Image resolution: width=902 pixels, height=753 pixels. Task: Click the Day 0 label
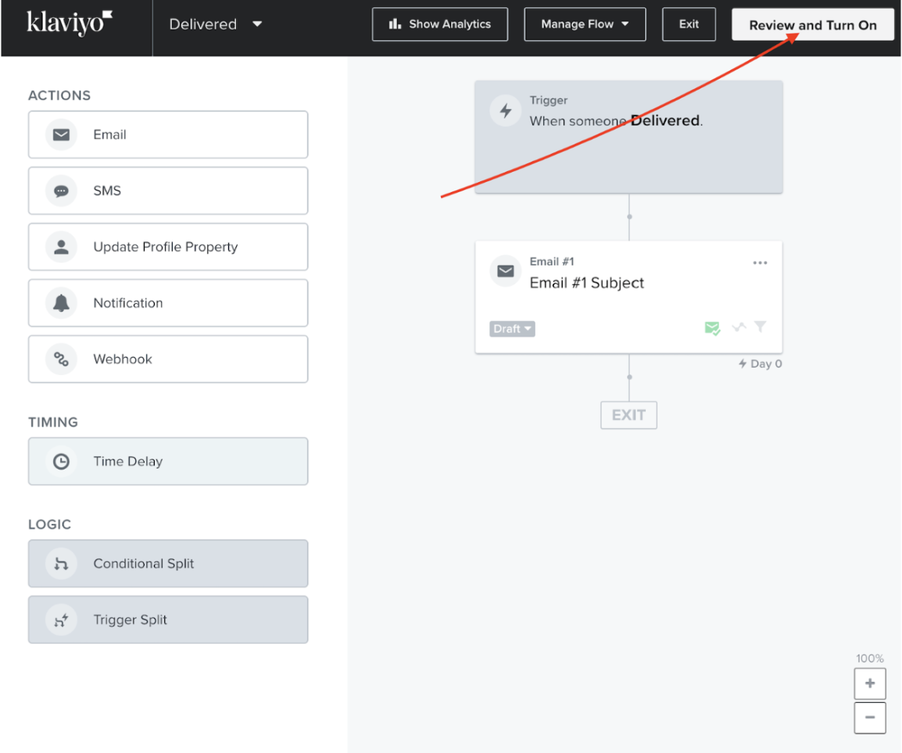[760, 364]
